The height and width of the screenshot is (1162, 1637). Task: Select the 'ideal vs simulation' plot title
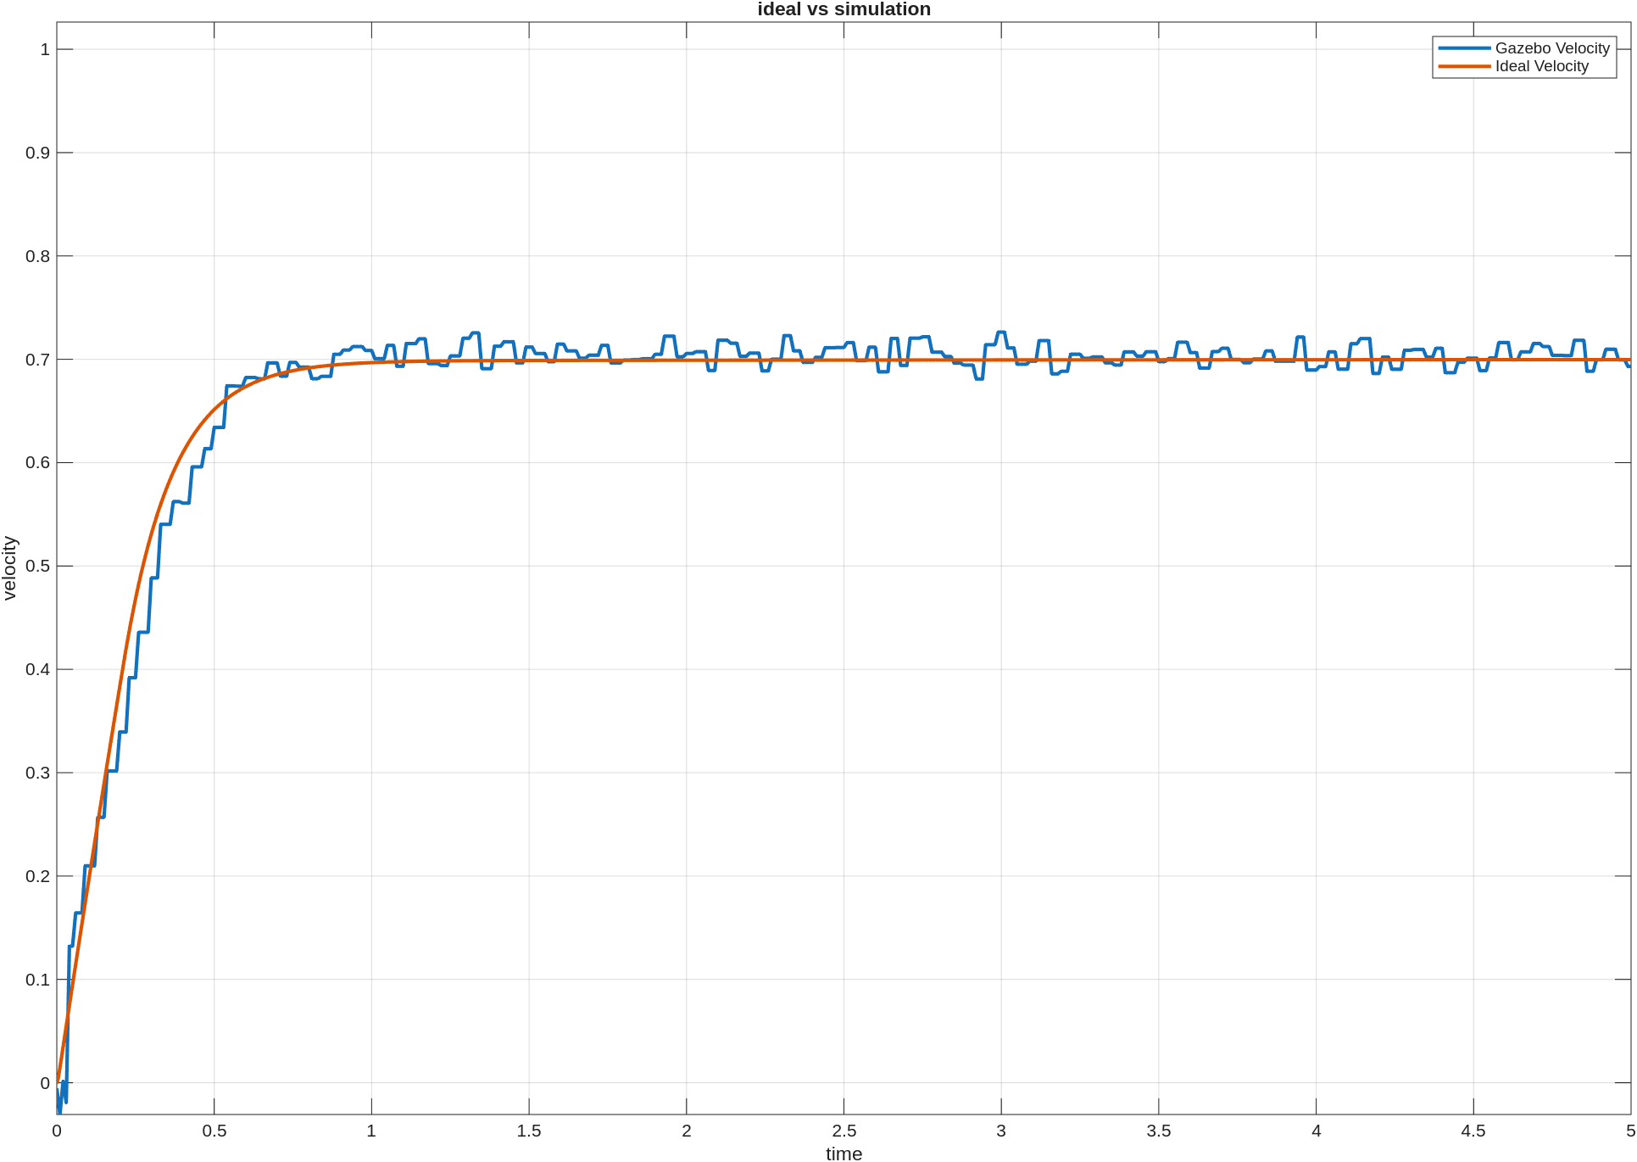tap(844, 9)
